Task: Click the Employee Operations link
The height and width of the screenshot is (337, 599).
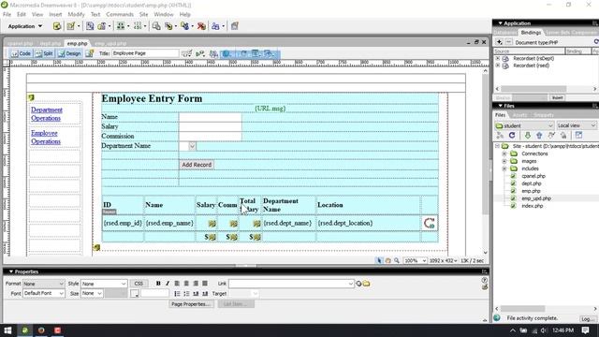Action: [x=46, y=138]
